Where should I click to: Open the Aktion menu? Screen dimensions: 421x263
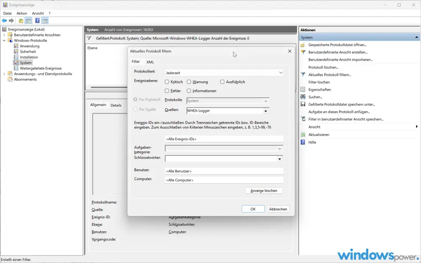(22, 13)
